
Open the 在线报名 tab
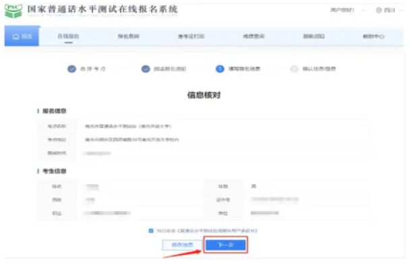coord(68,36)
